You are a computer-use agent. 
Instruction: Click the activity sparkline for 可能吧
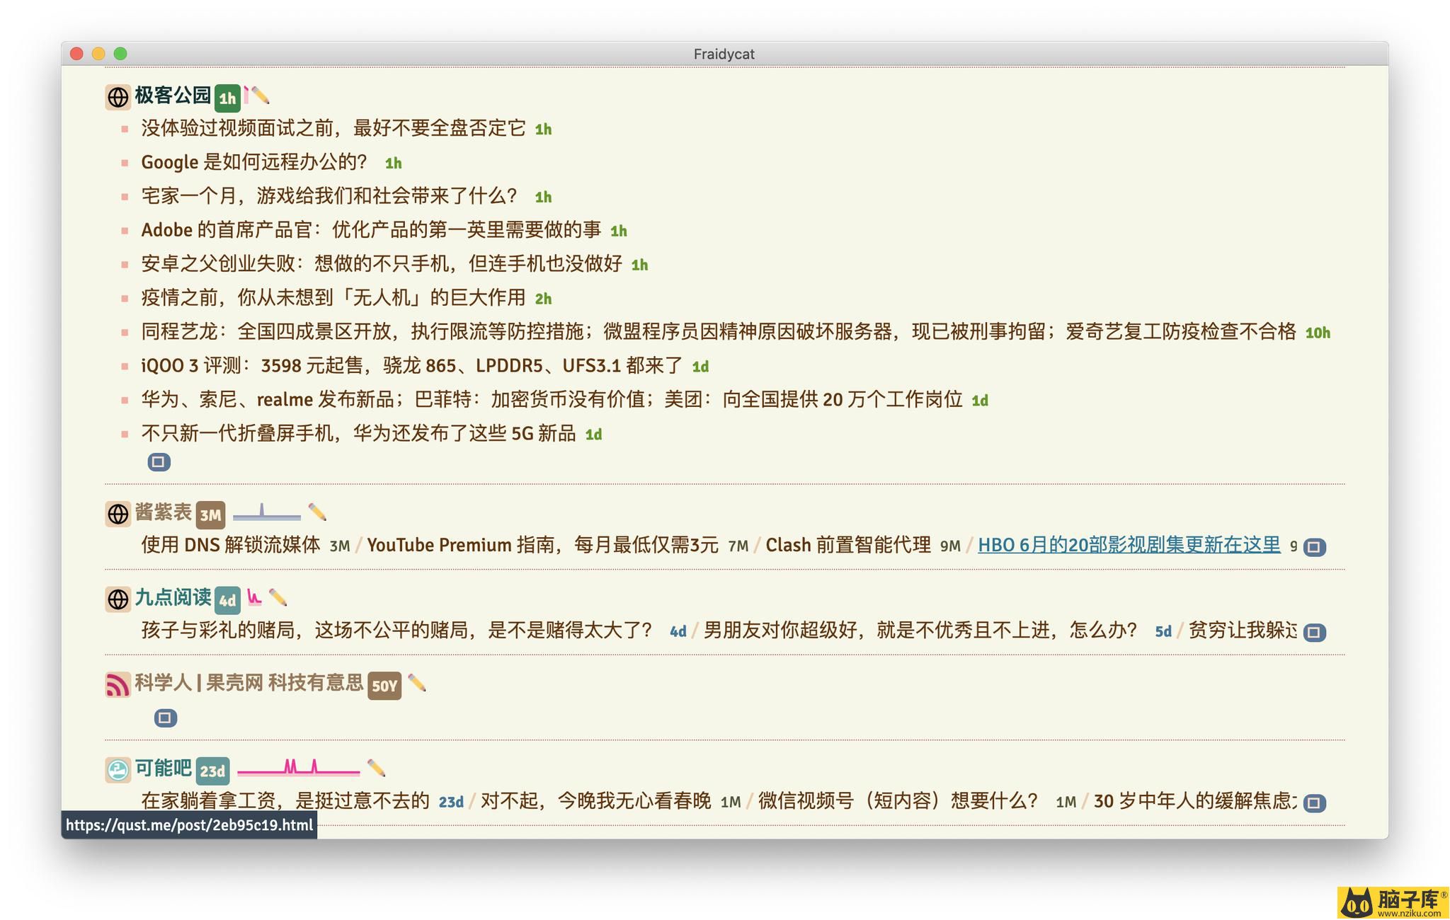pos(299,767)
